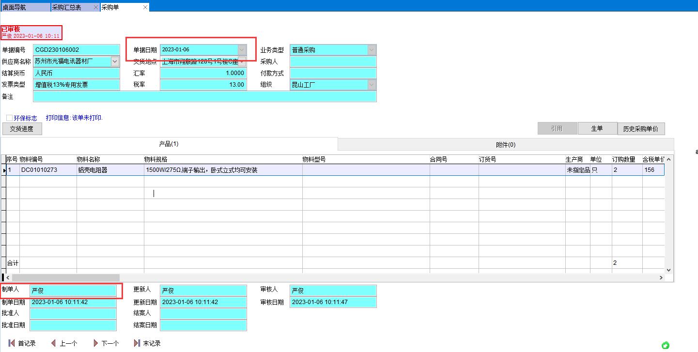The height and width of the screenshot is (352, 698).
Task: Jump to first record (首记录) icon
Action: (12, 343)
